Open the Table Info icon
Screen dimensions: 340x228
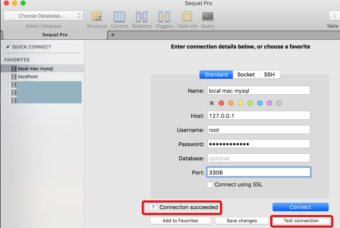[187, 16]
